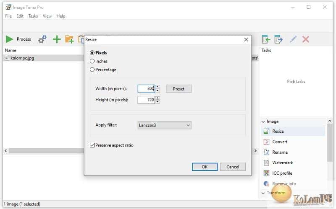
Task: Click the task list scroll up arrow
Action: pos(330,121)
